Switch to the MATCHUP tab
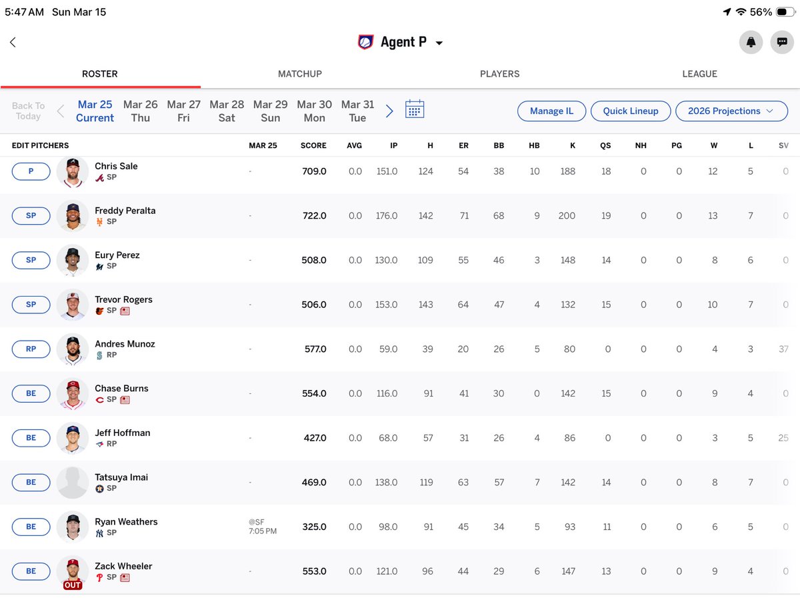Screen dimensions: 800x600 point(300,74)
